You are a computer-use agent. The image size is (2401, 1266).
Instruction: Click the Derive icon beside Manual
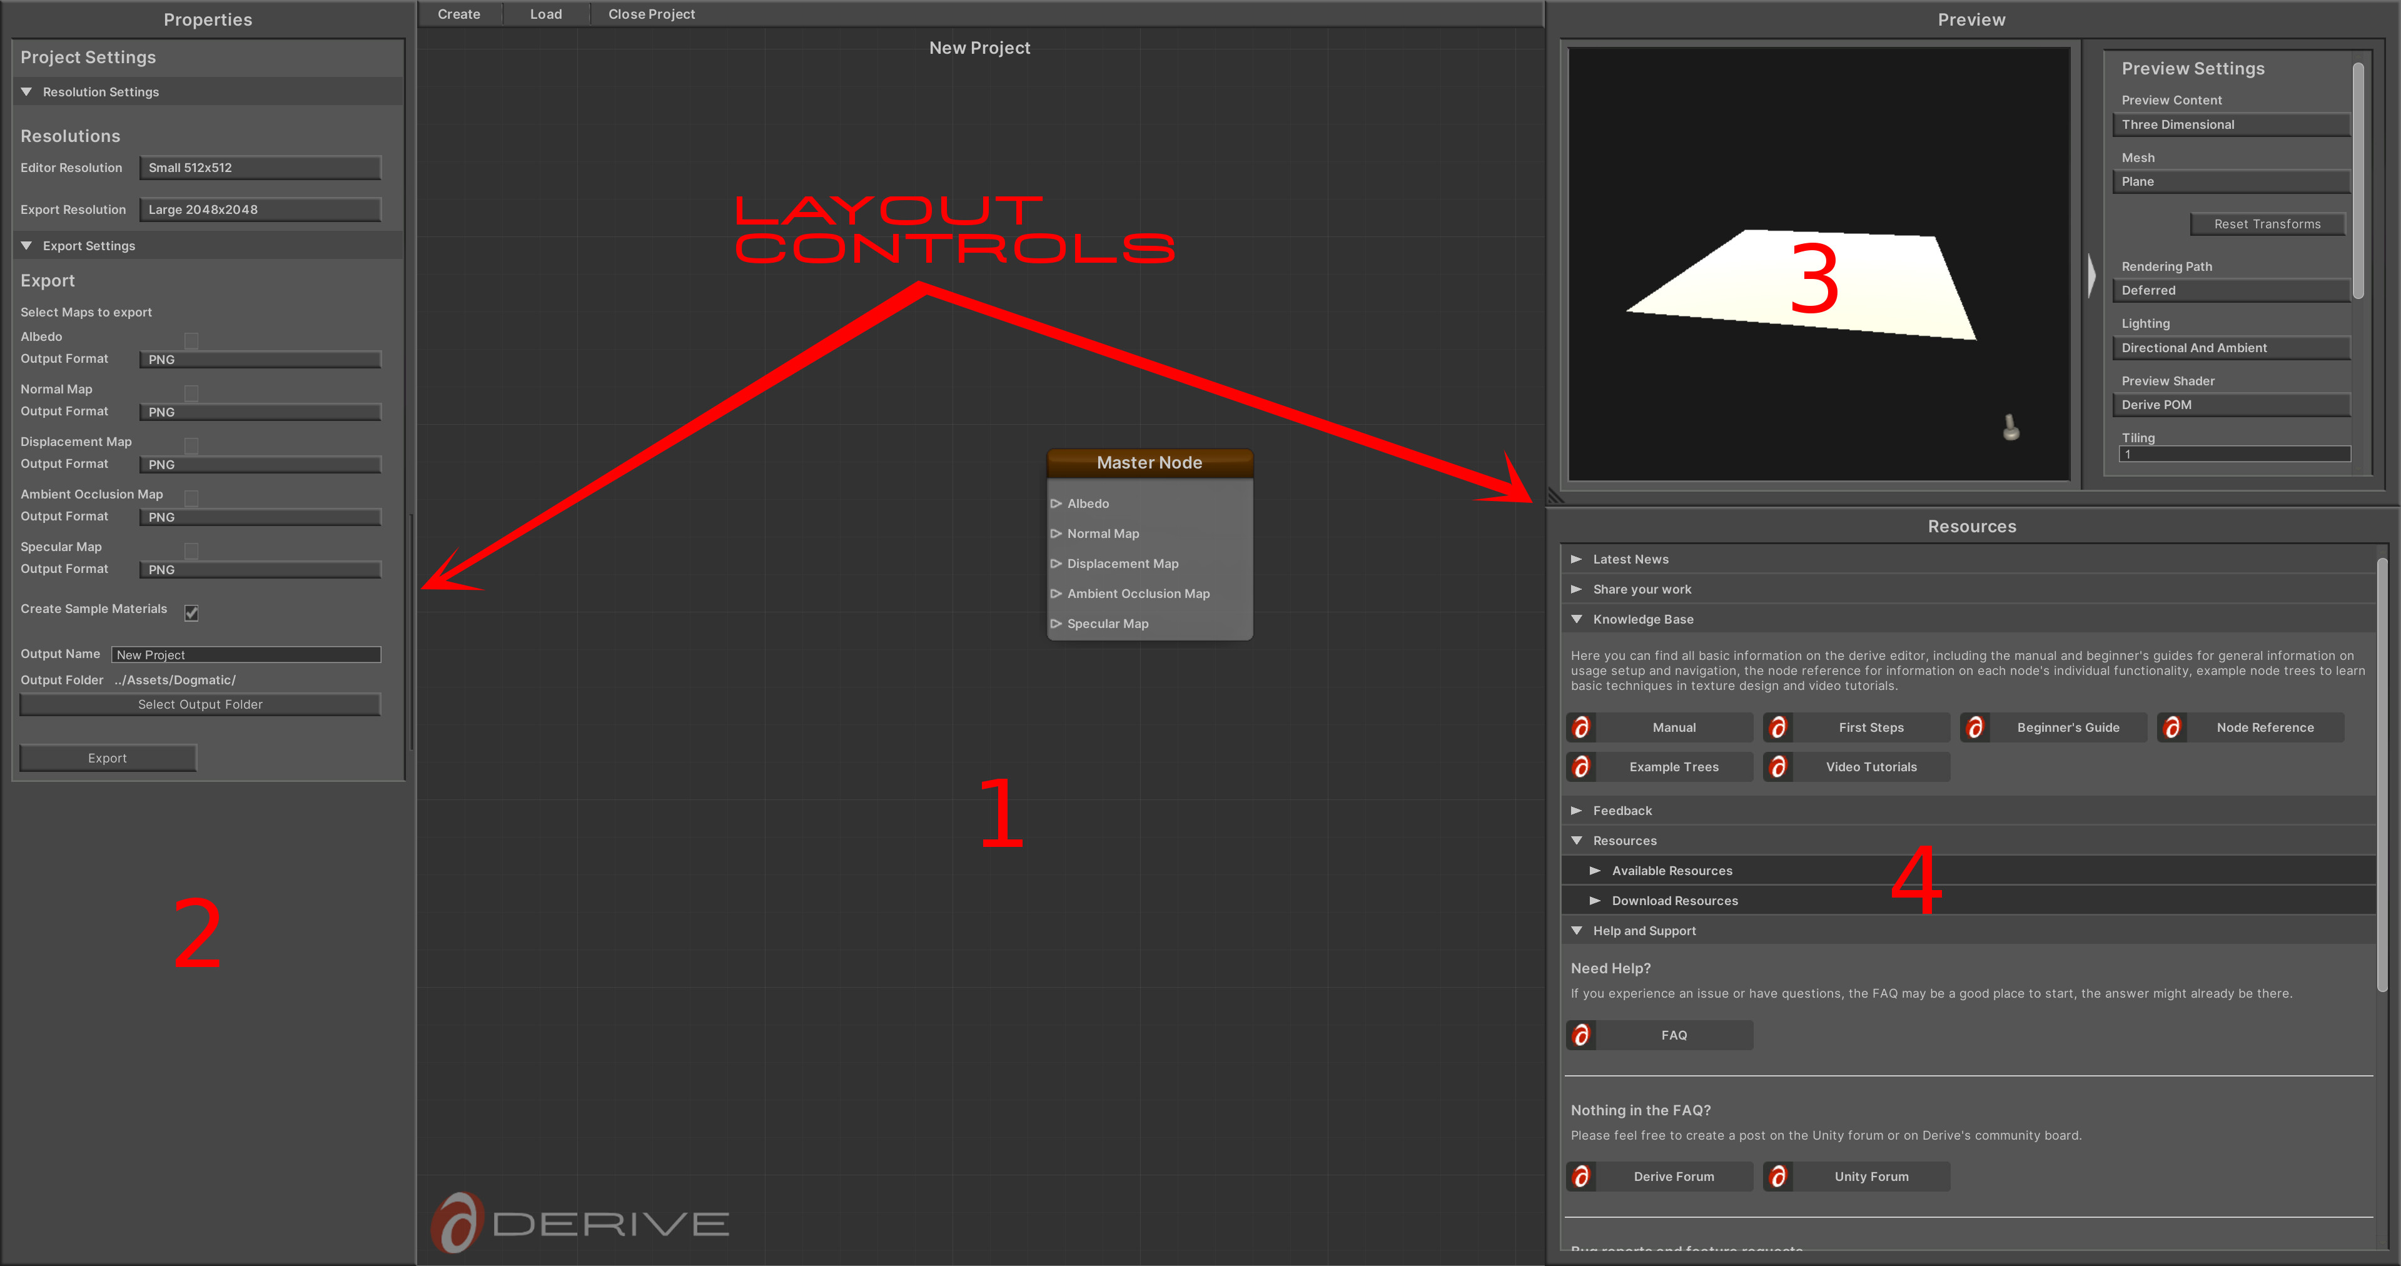pos(1581,727)
